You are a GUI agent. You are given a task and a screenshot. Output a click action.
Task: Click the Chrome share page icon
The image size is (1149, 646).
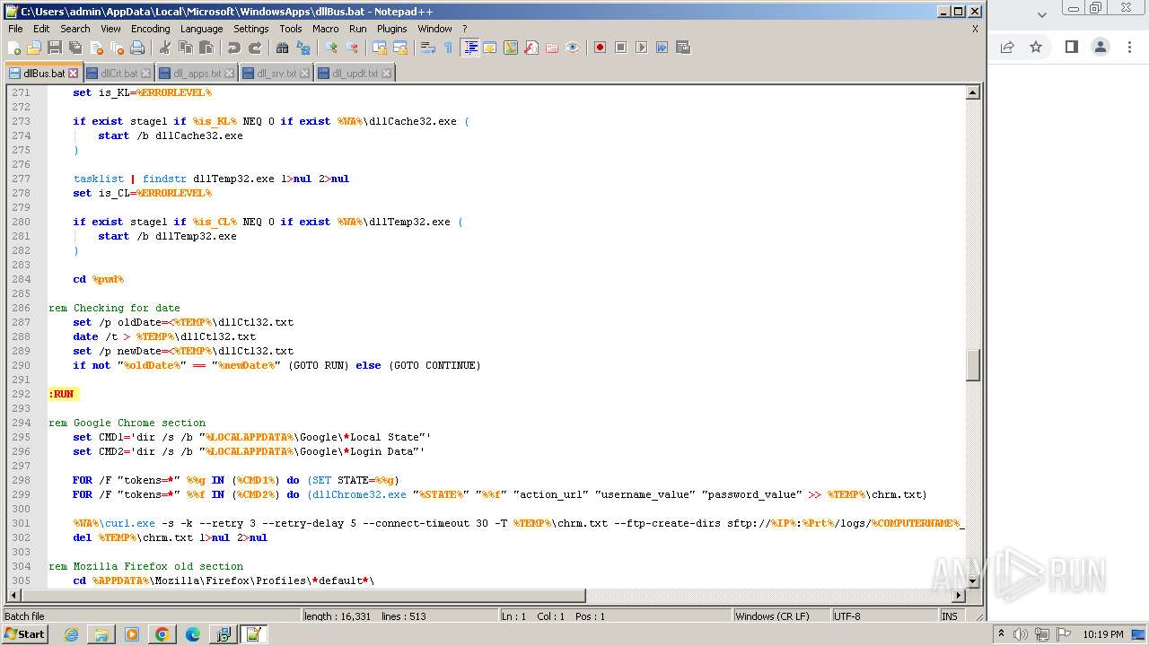click(1007, 47)
